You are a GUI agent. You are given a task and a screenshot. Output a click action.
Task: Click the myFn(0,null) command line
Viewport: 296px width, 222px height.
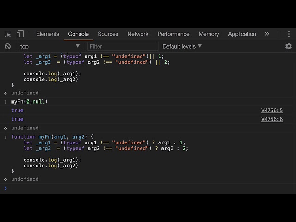pyautogui.click(x=29, y=102)
